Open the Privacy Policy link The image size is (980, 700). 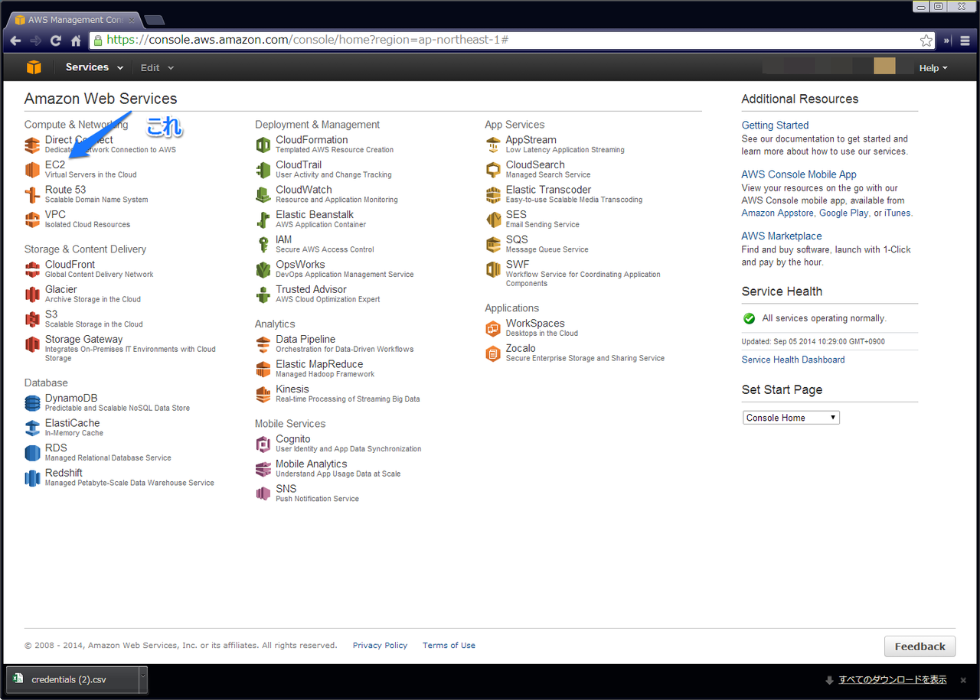pos(380,646)
